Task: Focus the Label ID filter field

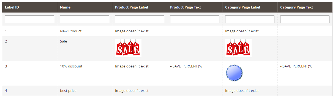Action: (29, 19)
